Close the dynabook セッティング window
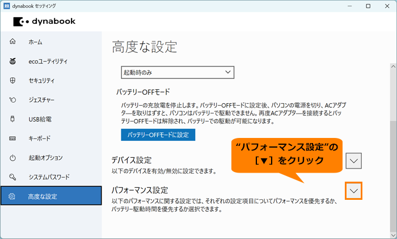The image size is (397, 239). coord(387,6)
